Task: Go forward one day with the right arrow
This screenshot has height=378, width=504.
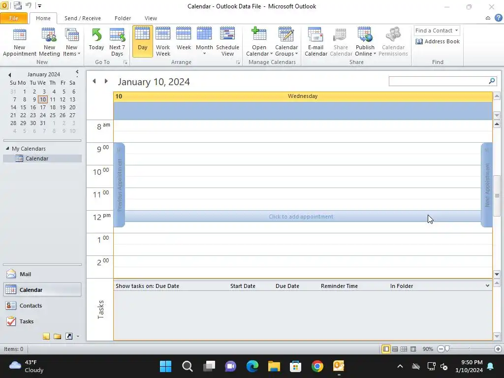Action: tap(106, 81)
